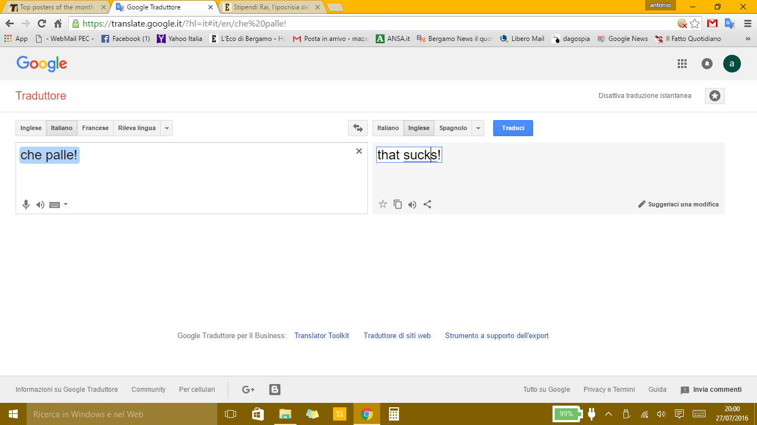The width and height of the screenshot is (757, 425).
Task: Open the Per cellulari link
Action: (x=197, y=390)
